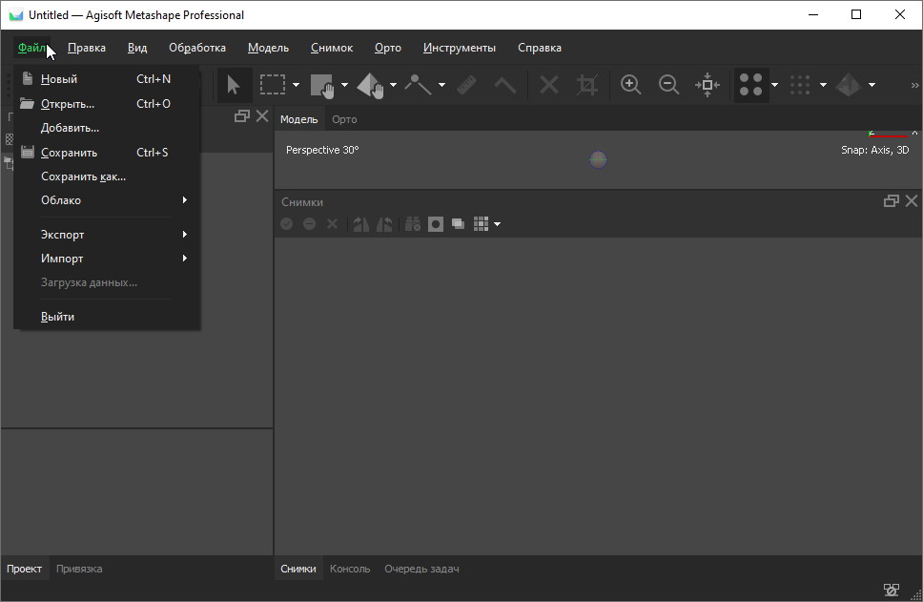Switch to the Очередь задач tab

(x=421, y=569)
